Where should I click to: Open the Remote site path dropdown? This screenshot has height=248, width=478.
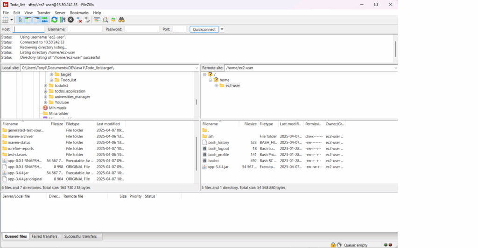[x=395, y=68]
